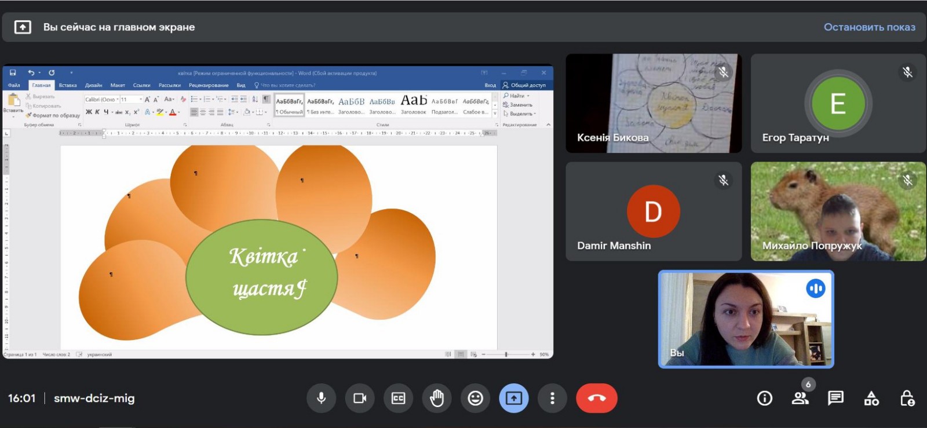Image resolution: width=927 pixels, height=428 pixels.
Task: Open the emoji reactions panel
Action: 475,398
